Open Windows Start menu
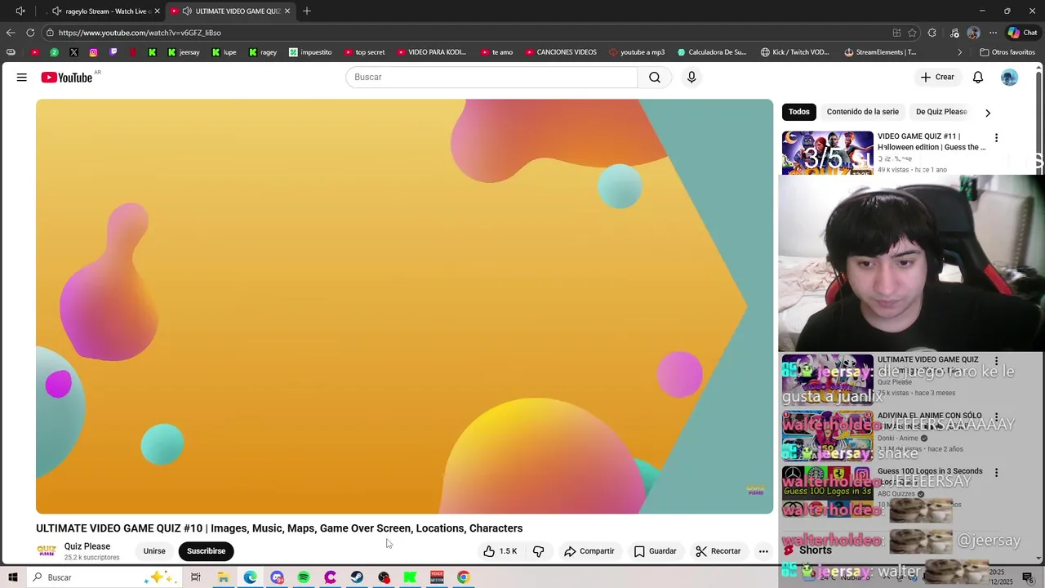Viewport: 1045px width, 588px height. [13, 577]
